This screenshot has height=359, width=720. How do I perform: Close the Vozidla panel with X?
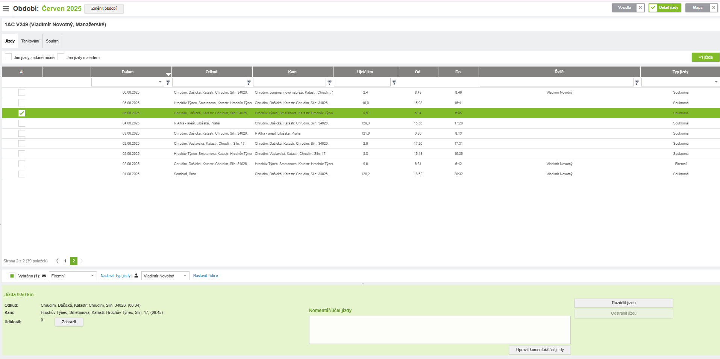pos(640,8)
